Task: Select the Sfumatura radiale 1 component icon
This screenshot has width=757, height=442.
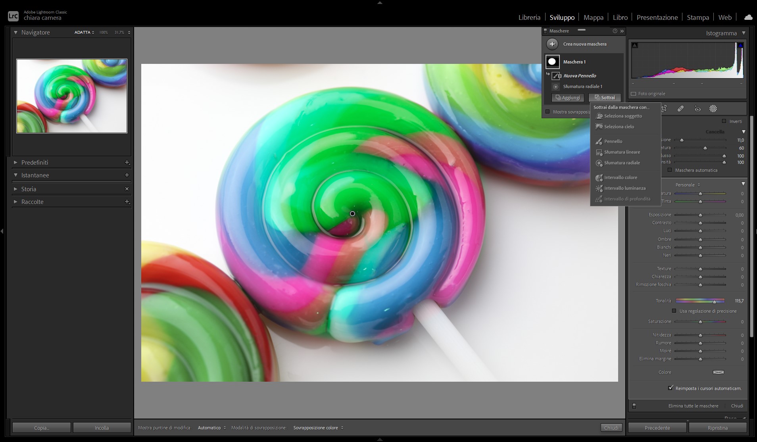Action: [x=556, y=86]
